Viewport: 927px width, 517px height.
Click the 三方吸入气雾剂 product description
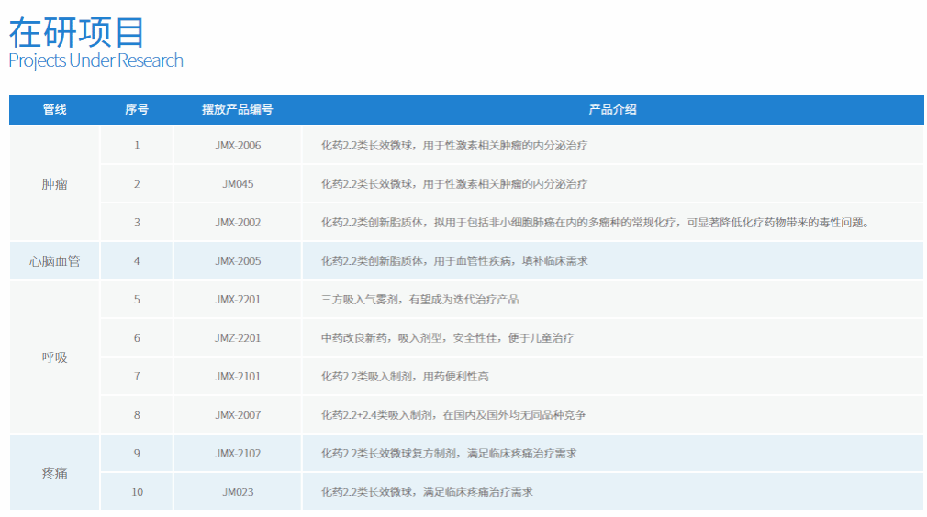[x=419, y=300]
